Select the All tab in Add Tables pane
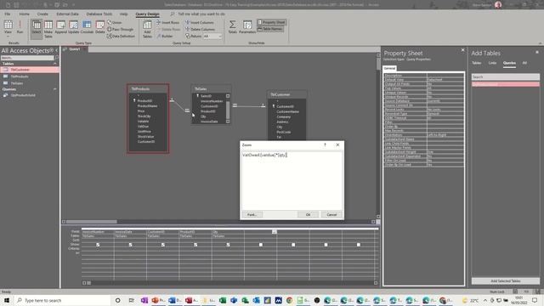The width and height of the screenshot is (544, 306). pyautogui.click(x=524, y=63)
